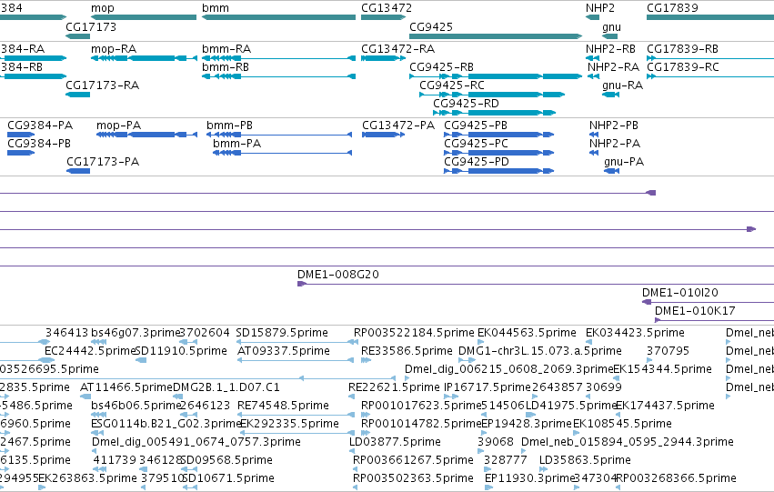Select the mop gene feature bar

tap(144, 17)
